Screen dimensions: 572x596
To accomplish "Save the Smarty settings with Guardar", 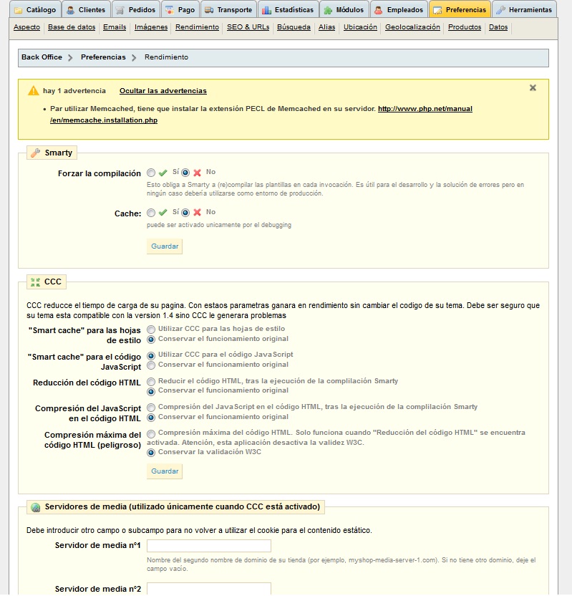I will (x=165, y=246).
